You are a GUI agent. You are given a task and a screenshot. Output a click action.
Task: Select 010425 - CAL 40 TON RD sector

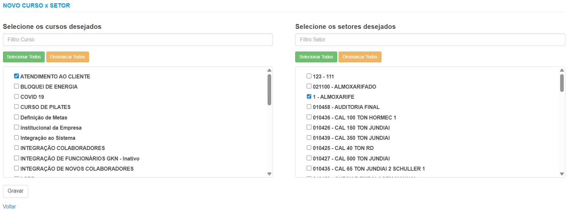(309, 148)
